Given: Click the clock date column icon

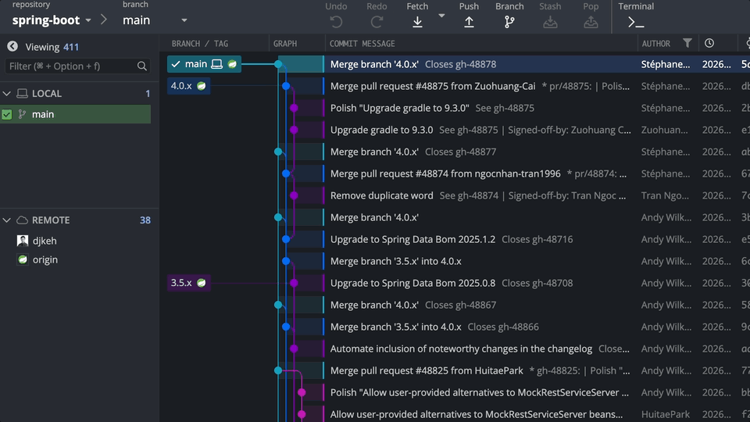Looking at the screenshot, I should [709, 44].
